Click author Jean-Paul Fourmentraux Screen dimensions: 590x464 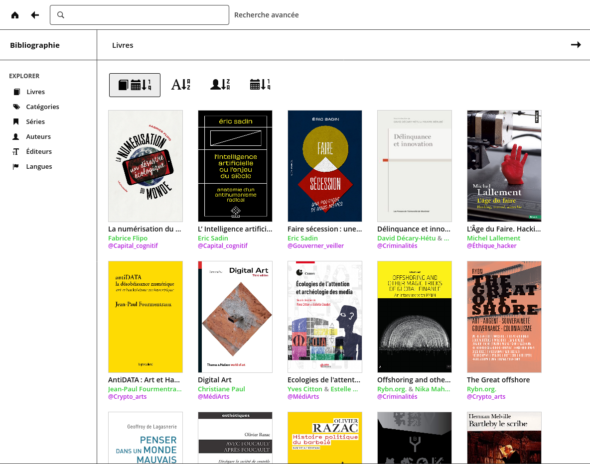pos(145,389)
